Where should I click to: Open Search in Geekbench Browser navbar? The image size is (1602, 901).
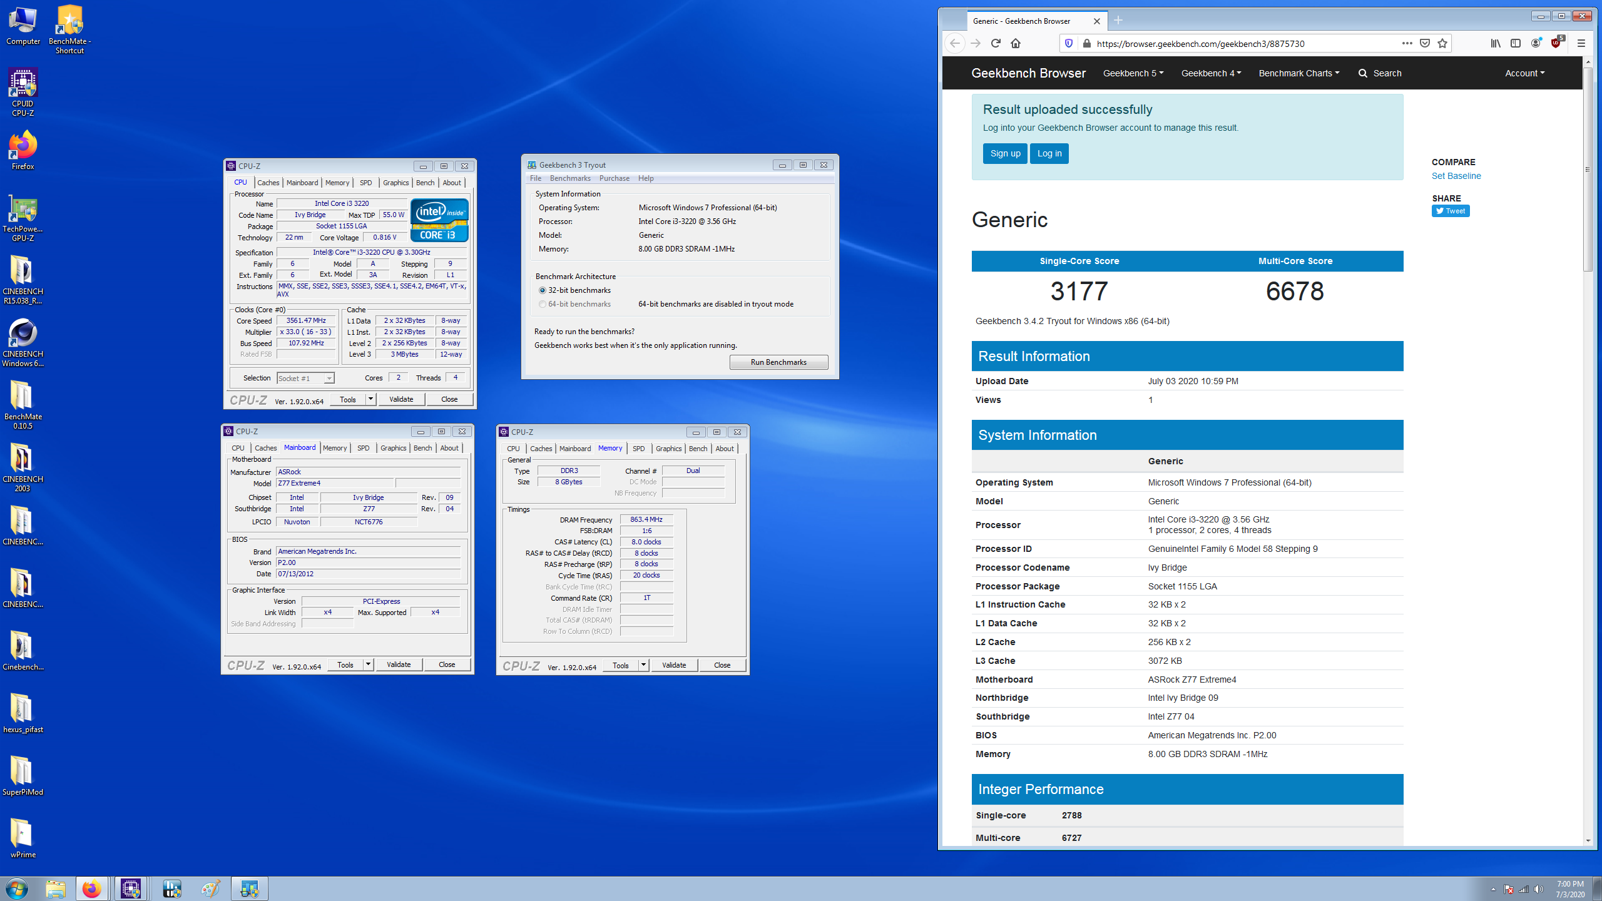click(1380, 73)
